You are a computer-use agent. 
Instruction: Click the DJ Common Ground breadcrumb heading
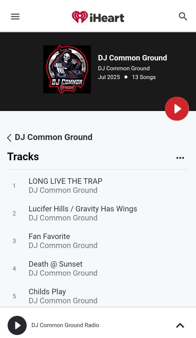(54, 137)
